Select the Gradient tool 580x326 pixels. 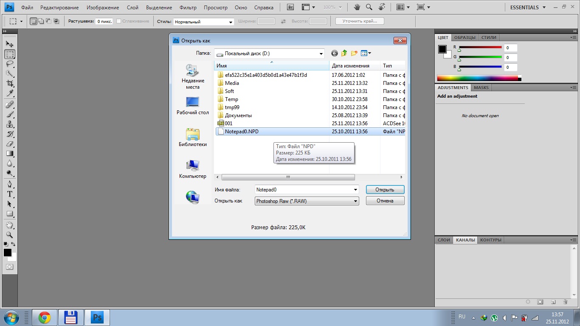tap(10, 154)
